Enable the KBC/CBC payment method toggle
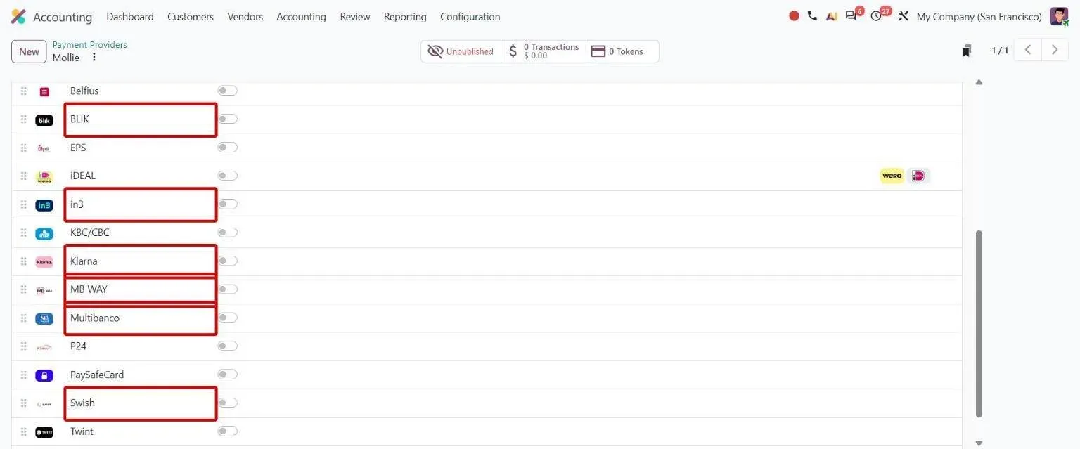The width and height of the screenshot is (1080, 449). click(x=227, y=233)
